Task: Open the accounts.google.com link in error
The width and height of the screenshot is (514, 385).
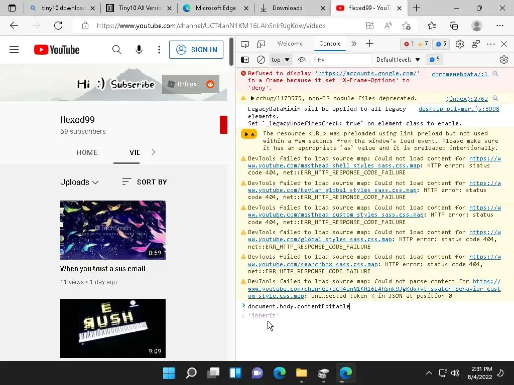Action: click(367, 73)
